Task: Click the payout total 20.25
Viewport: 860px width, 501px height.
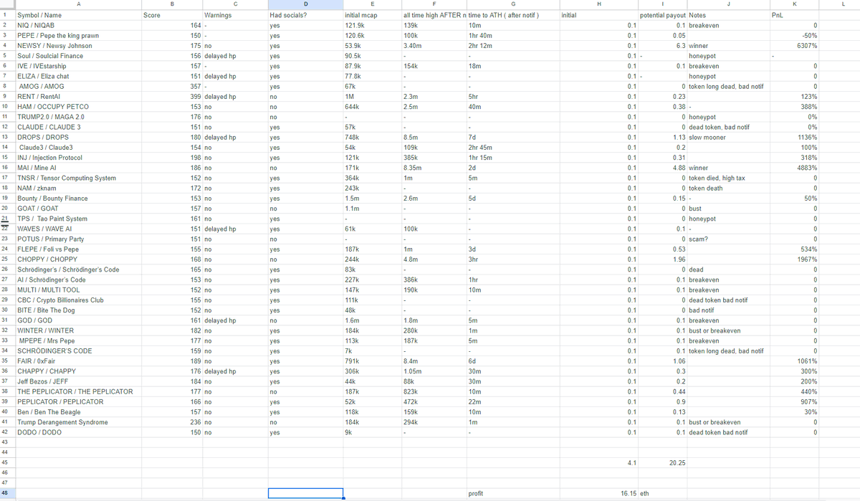Action: (x=677, y=463)
